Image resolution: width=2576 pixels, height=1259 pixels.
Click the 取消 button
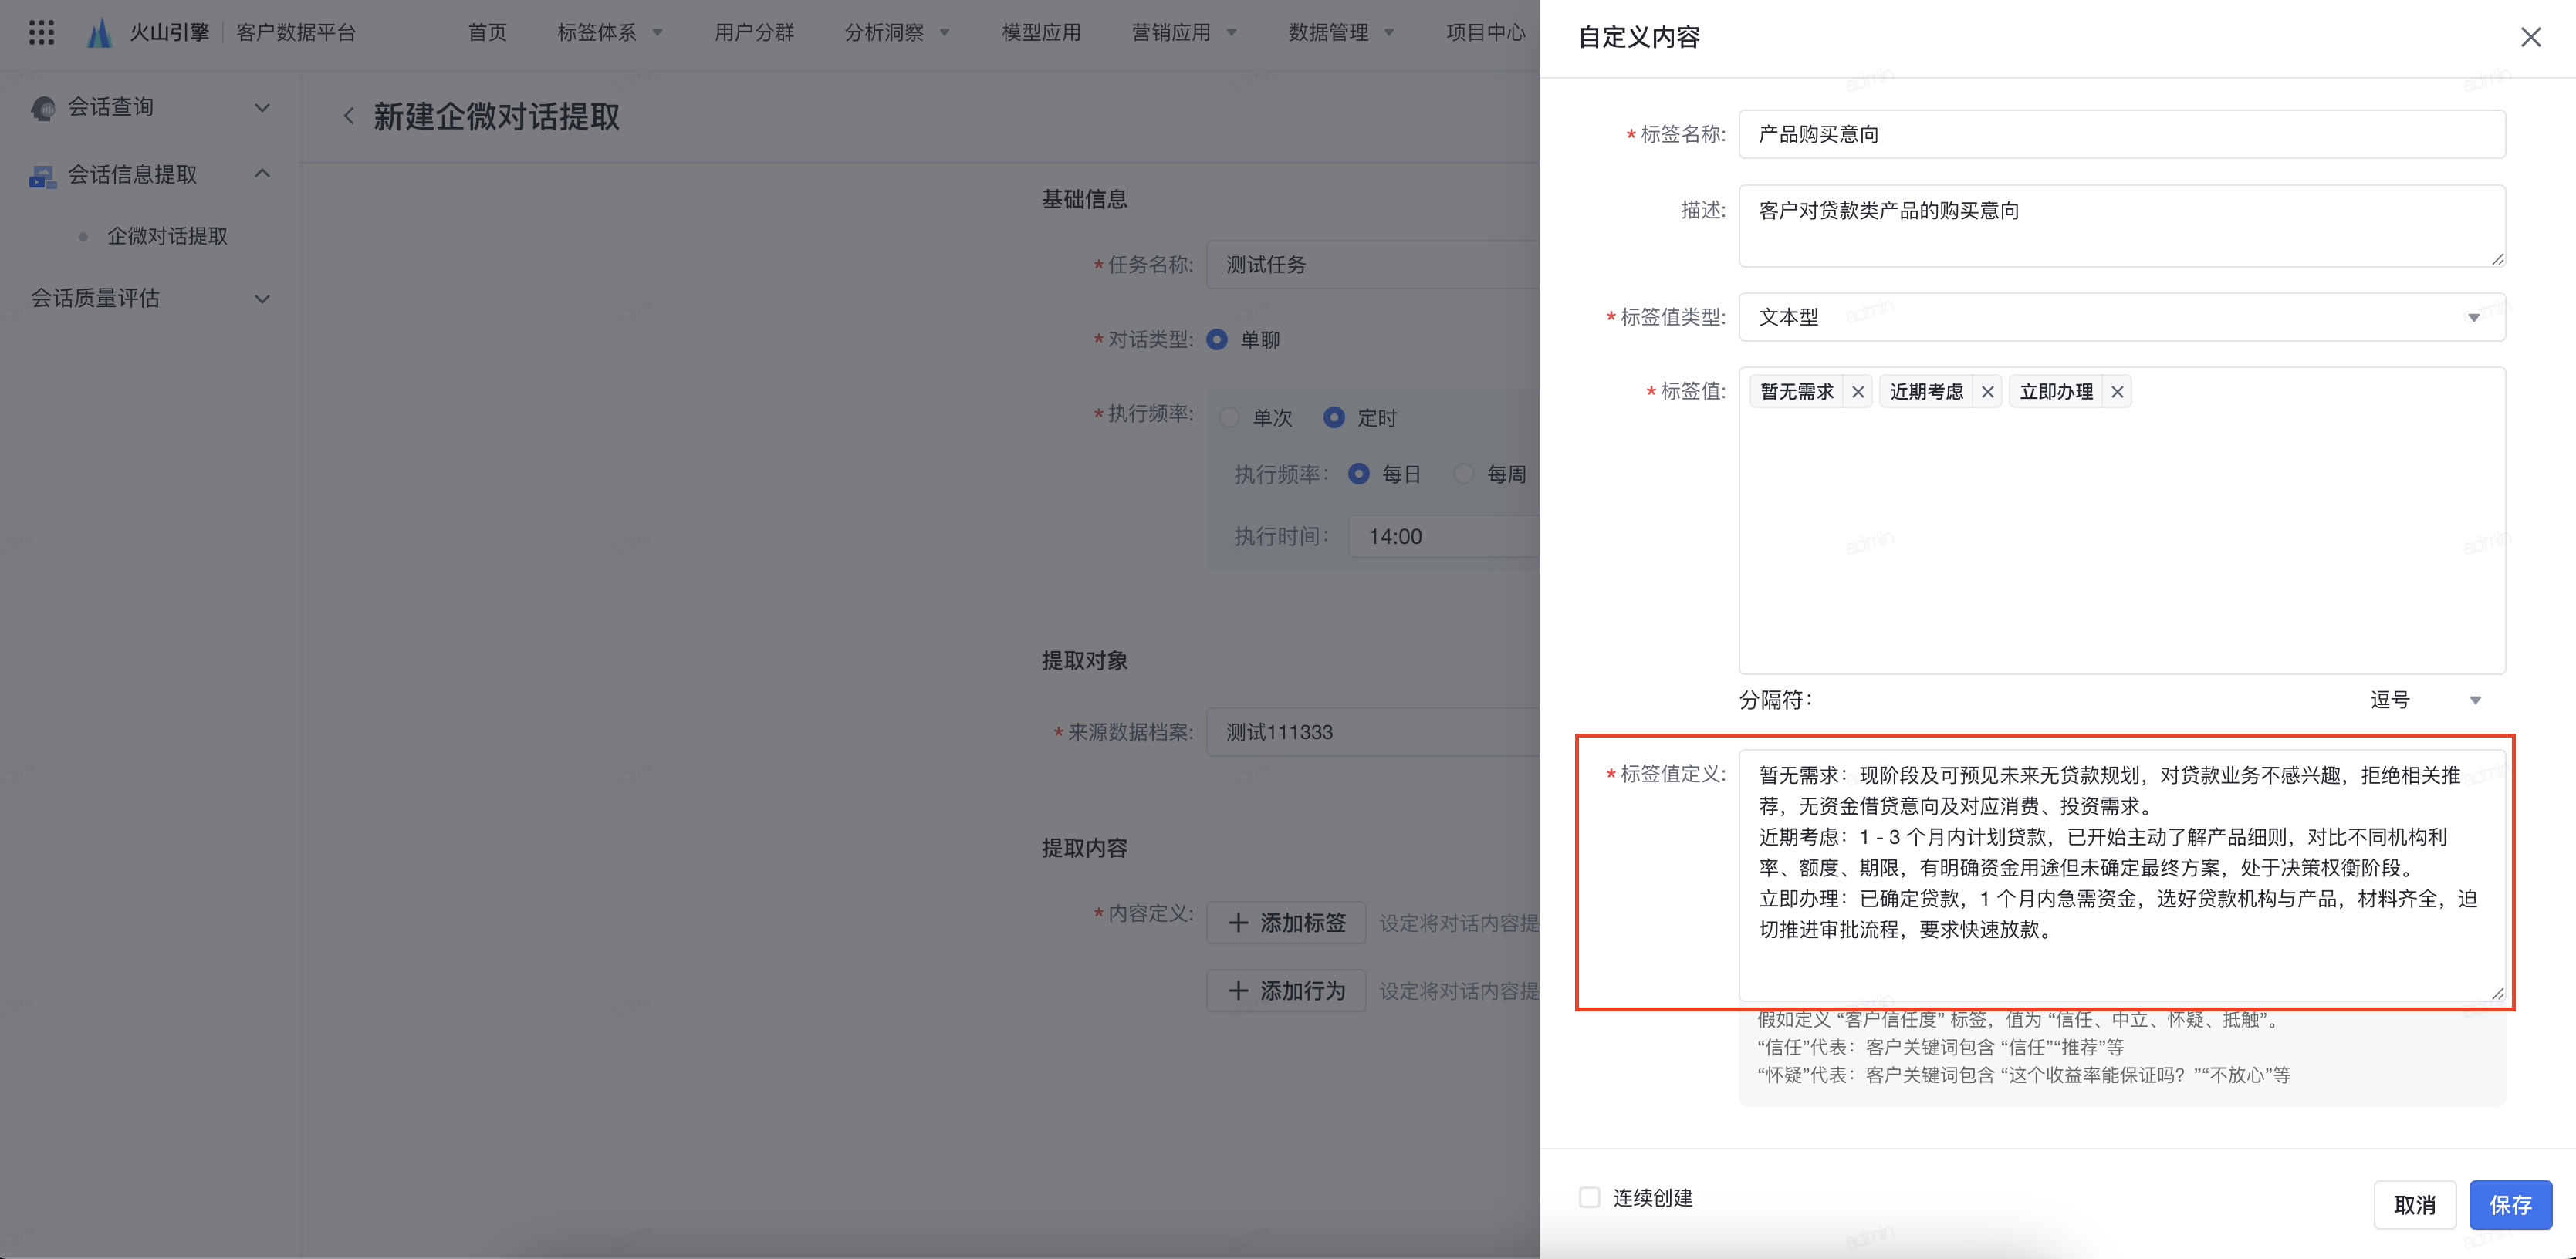point(2414,1205)
